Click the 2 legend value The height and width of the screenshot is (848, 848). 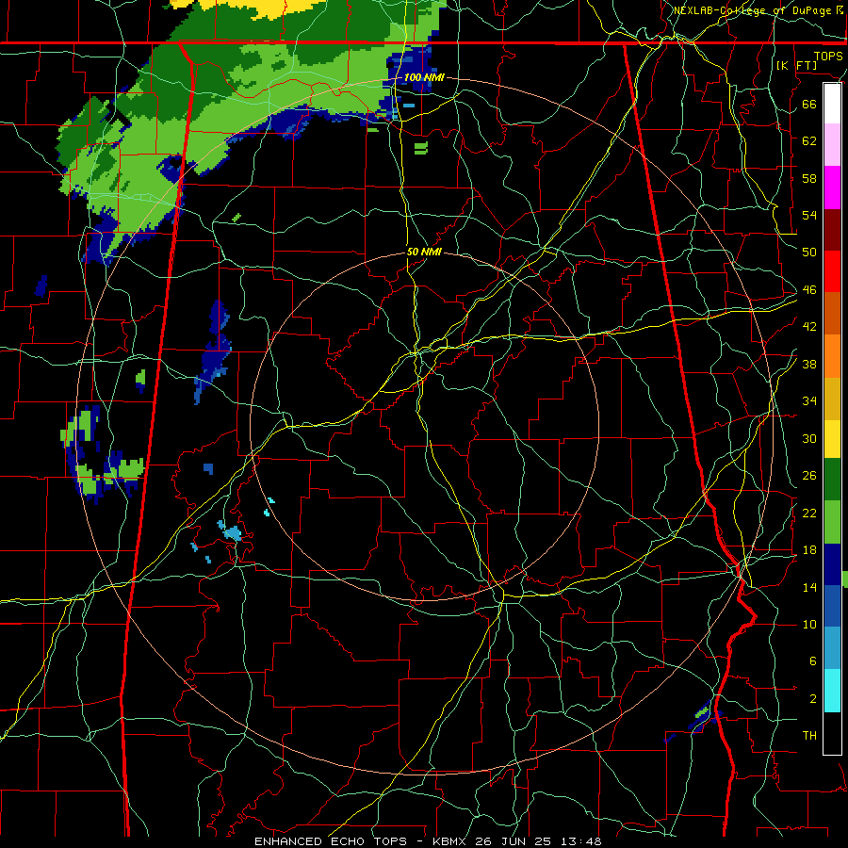point(813,698)
